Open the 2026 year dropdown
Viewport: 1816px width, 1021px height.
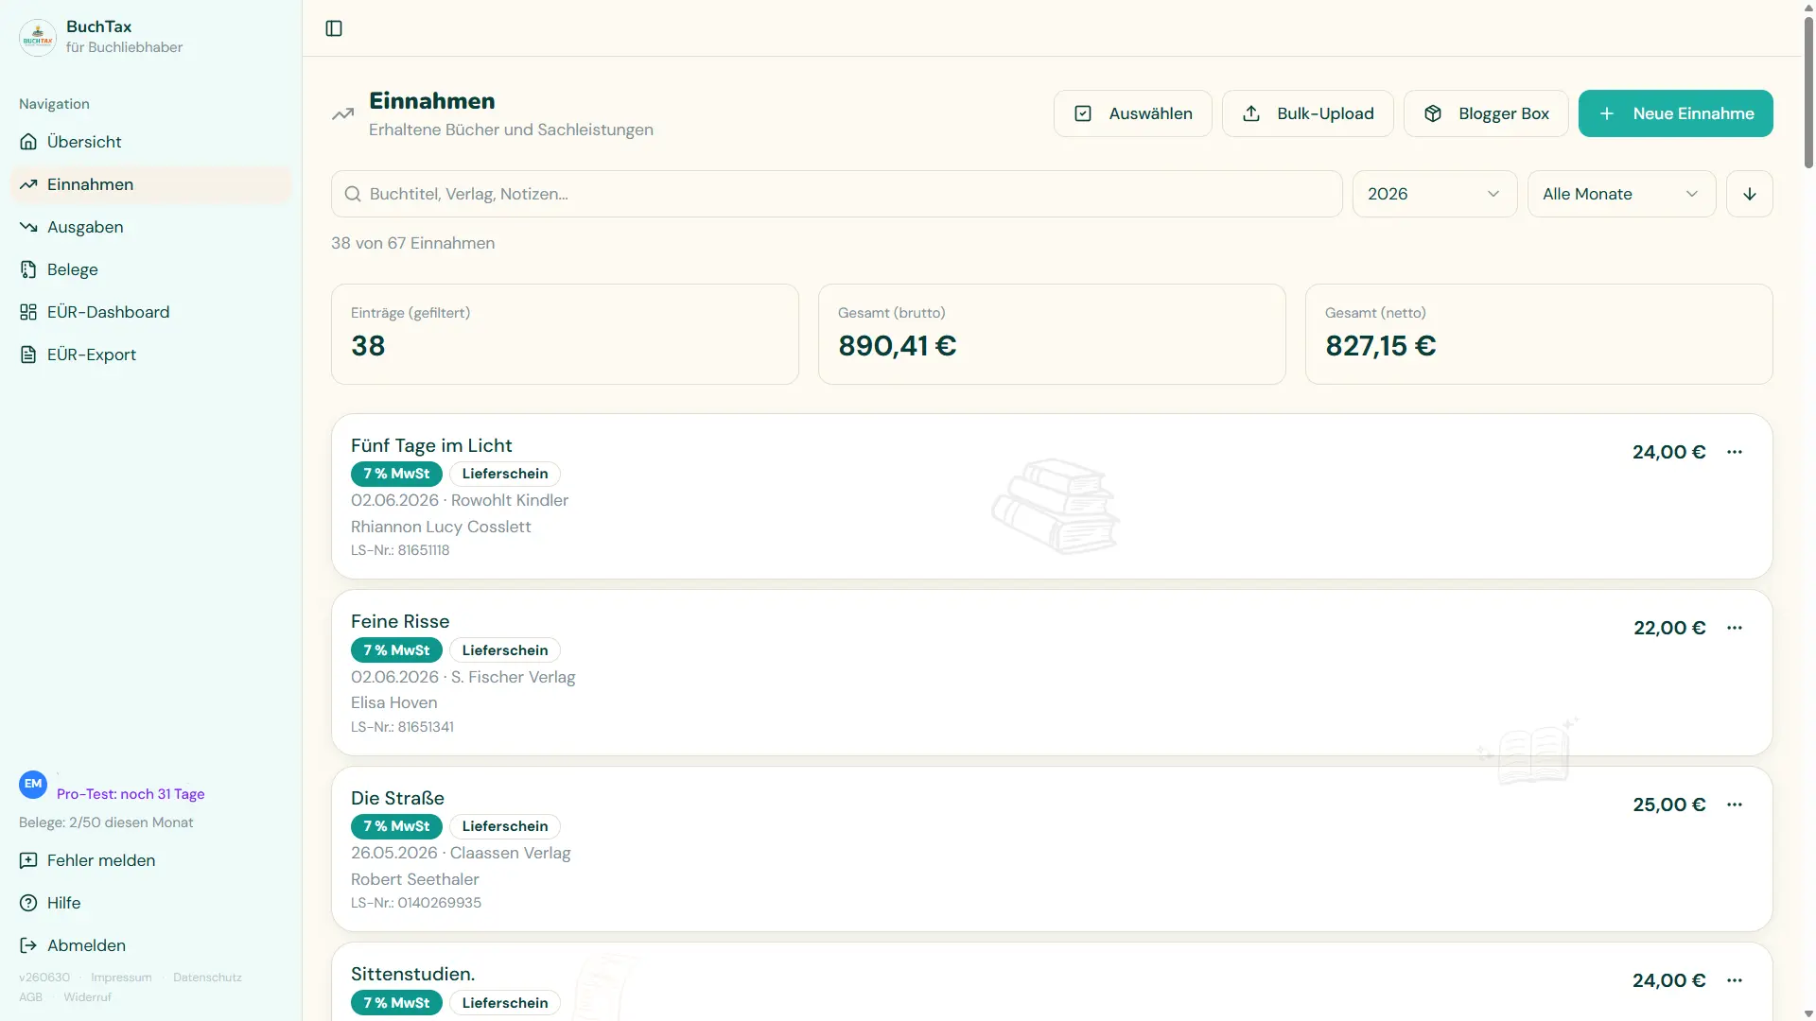pos(1435,194)
